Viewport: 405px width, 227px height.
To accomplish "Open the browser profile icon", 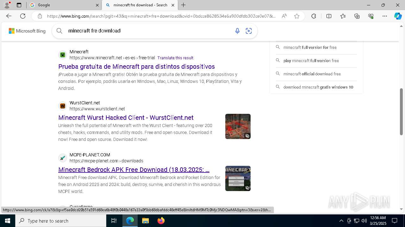I will point(7,5).
